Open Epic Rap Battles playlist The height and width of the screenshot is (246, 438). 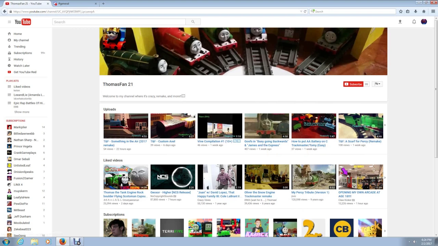29,103
